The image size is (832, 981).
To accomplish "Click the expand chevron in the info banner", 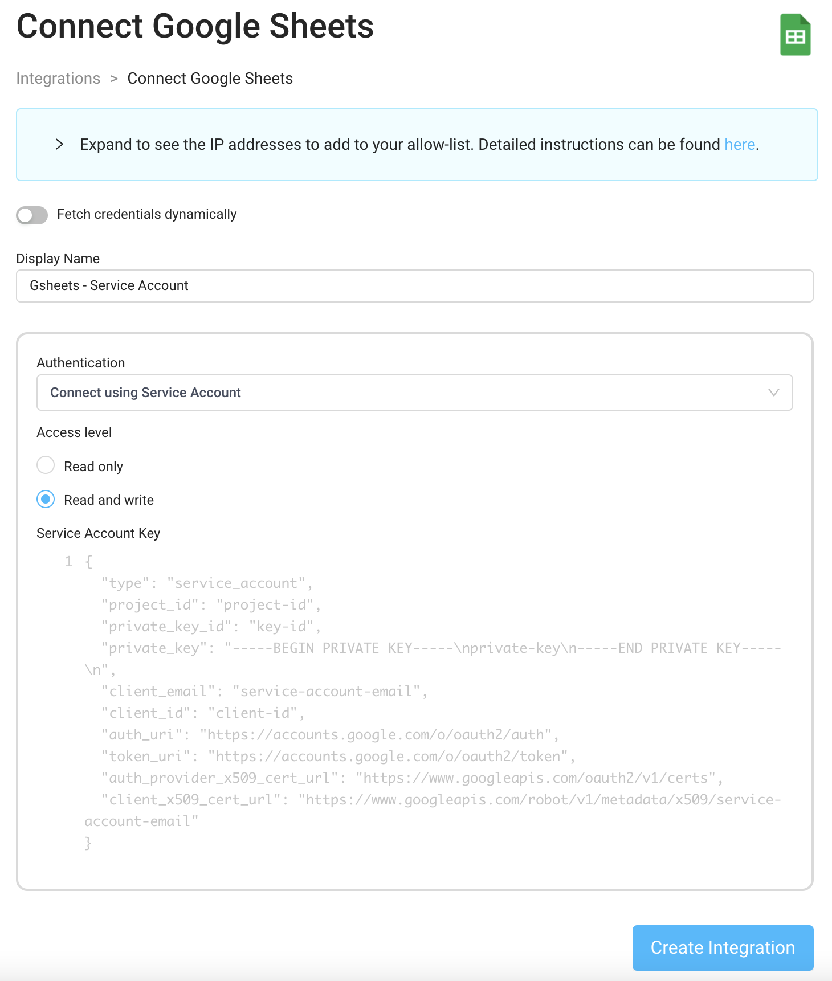I will [x=60, y=145].
